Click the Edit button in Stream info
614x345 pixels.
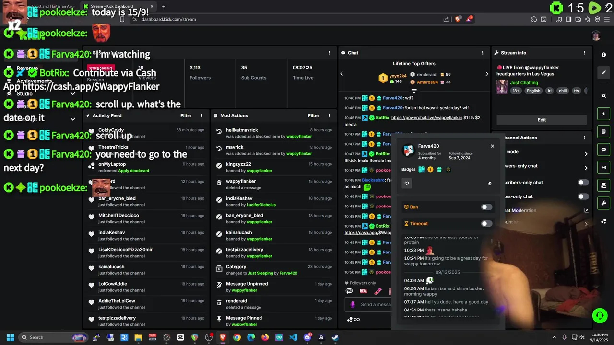click(x=542, y=120)
